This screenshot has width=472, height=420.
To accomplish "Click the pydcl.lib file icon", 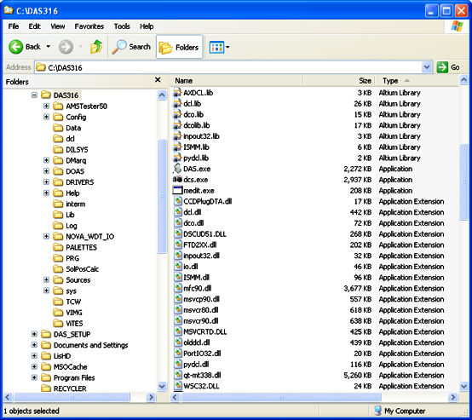I will pos(177,158).
